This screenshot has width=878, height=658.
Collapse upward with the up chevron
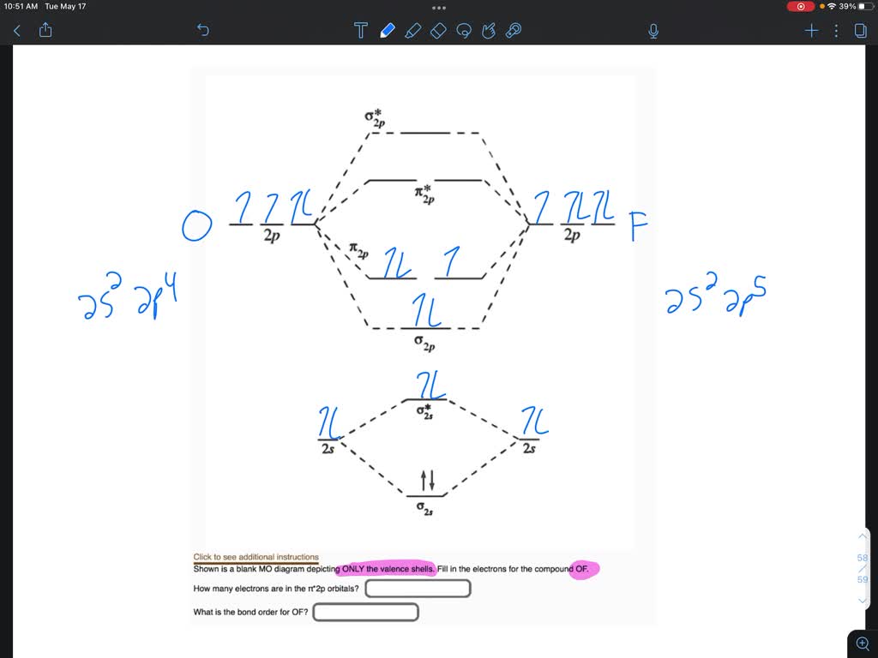click(862, 535)
